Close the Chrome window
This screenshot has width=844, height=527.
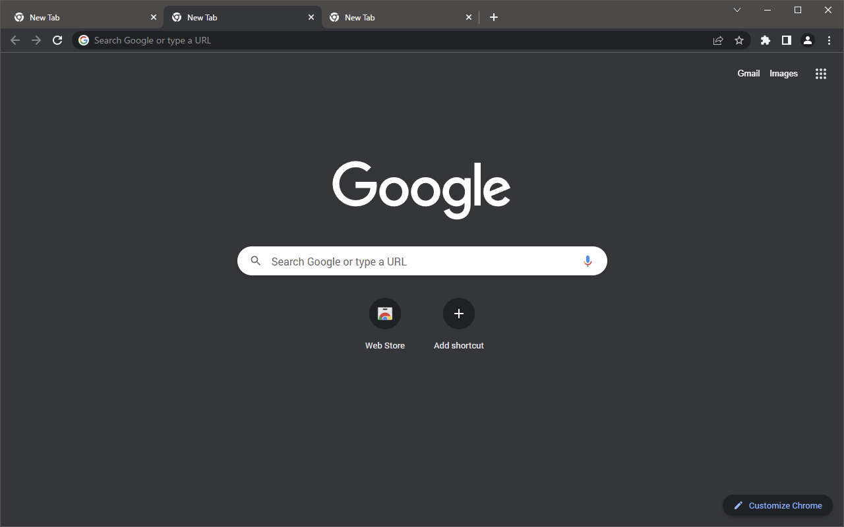(x=828, y=10)
